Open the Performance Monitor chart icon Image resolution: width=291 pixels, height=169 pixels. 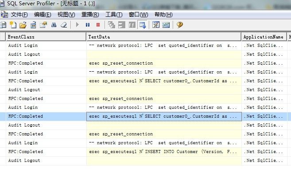166,25
